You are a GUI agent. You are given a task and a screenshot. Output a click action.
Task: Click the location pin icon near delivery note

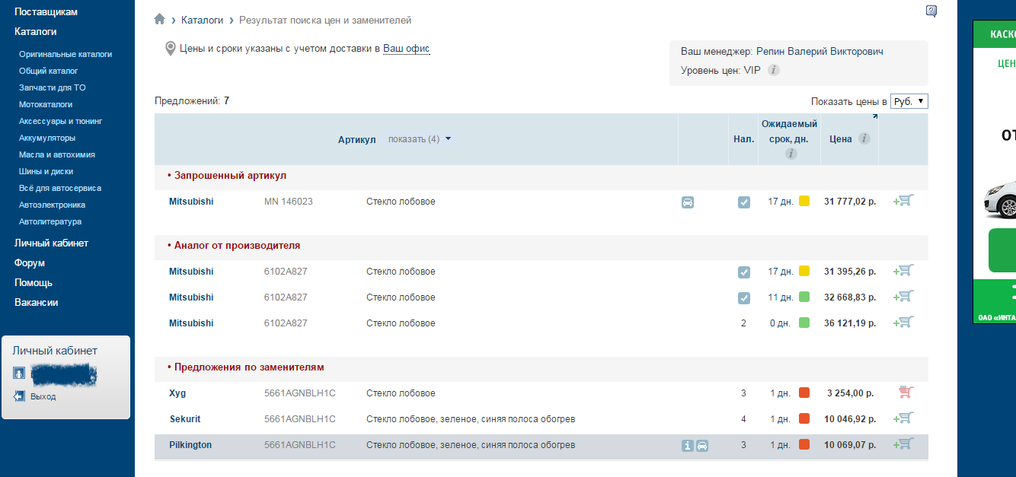[x=171, y=49]
